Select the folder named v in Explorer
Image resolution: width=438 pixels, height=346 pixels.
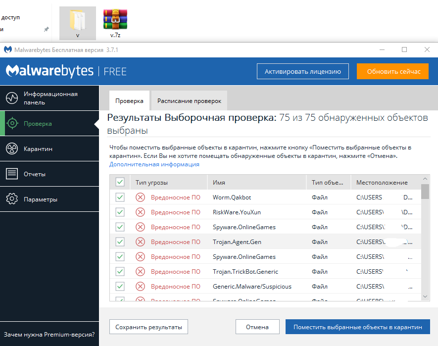point(78,23)
